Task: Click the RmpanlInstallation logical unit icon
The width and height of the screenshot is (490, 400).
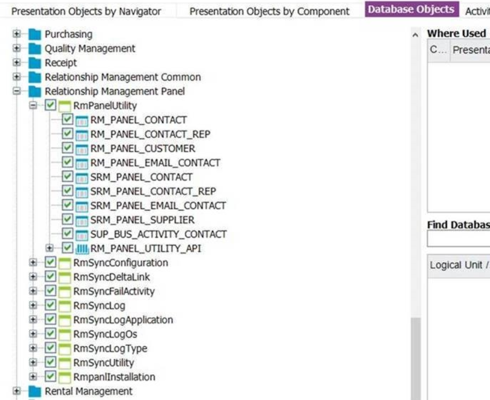Action: point(65,378)
